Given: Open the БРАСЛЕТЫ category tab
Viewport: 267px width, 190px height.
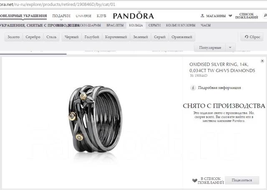Looking at the screenshot, I should tap(115, 25).
